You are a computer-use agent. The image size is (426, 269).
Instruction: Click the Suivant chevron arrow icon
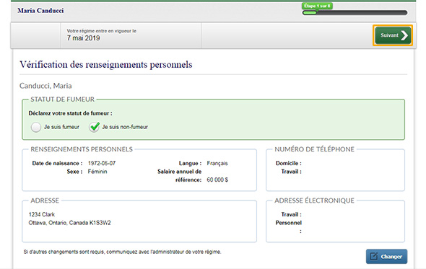tap(404, 35)
